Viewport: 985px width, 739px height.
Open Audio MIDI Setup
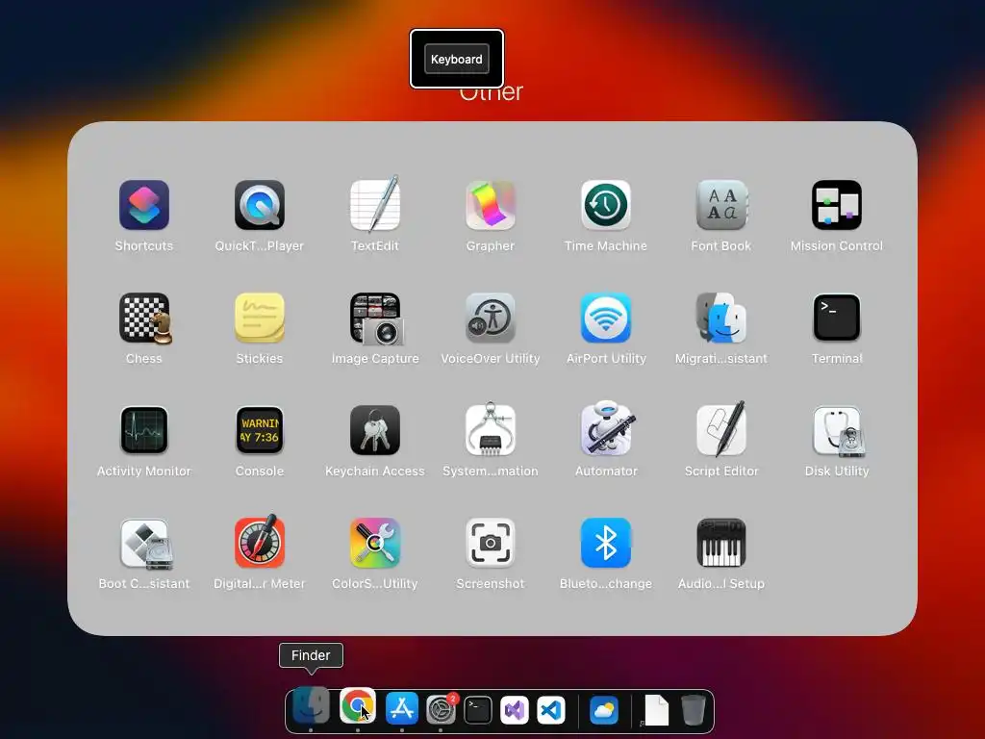(x=721, y=543)
